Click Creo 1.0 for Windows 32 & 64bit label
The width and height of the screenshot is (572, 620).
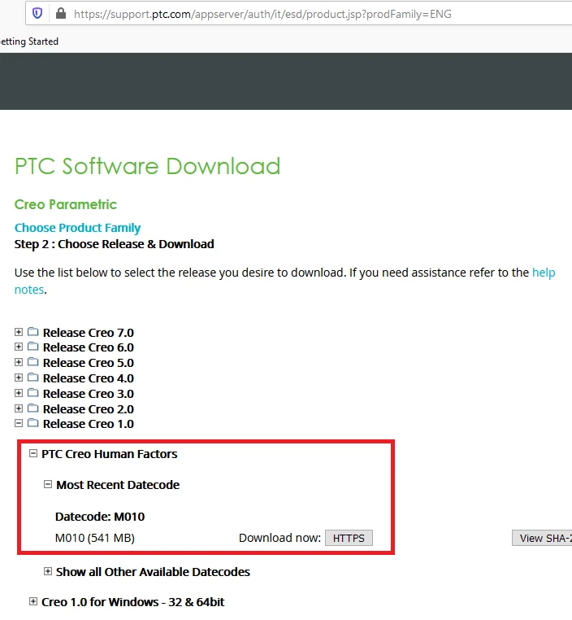(x=132, y=602)
